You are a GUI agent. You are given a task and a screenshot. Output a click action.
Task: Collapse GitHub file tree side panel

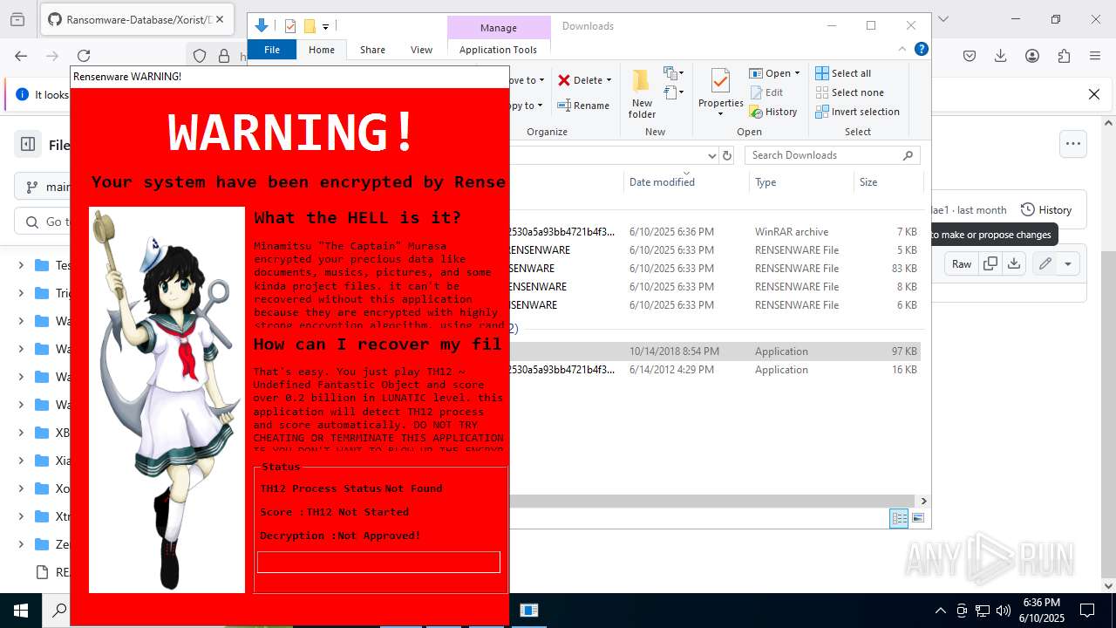click(x=28, y=145)
